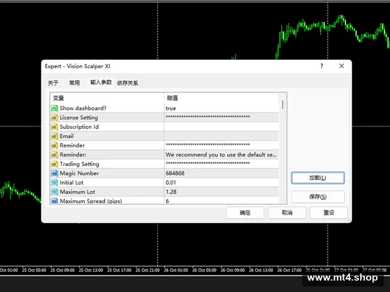Viewport: 390px width, 292px height.
Task: Click the icon beside Trading Setting
Action: click(x=54, y=164)
